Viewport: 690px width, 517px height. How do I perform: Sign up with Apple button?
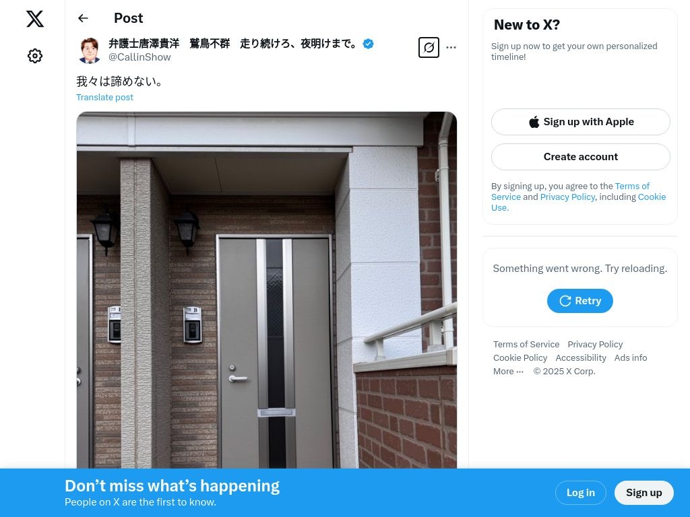coord(580,122)
